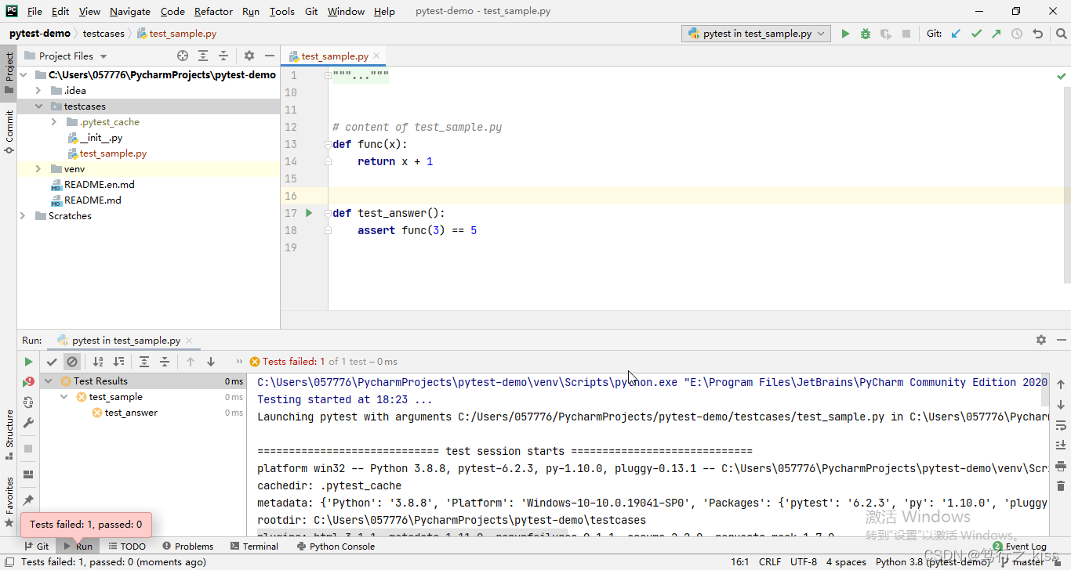1071x570 pixels.
Task: Open the Python Console tab
Action: (x=336, y=547)
